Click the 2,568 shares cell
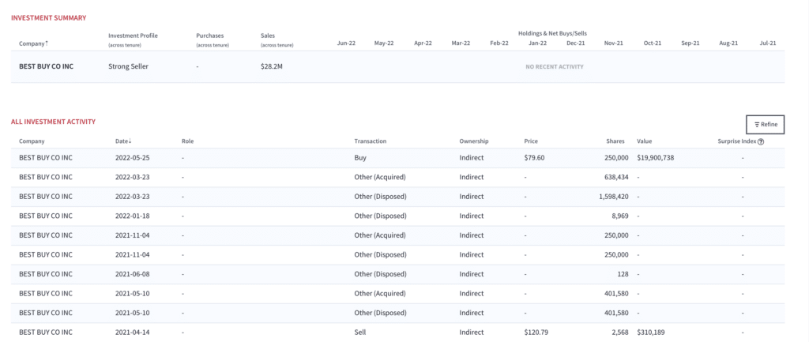 [x=620, y=333]
